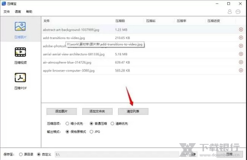Open the 压缩PDF compression section
247x160 pixels.
(21, 81)
